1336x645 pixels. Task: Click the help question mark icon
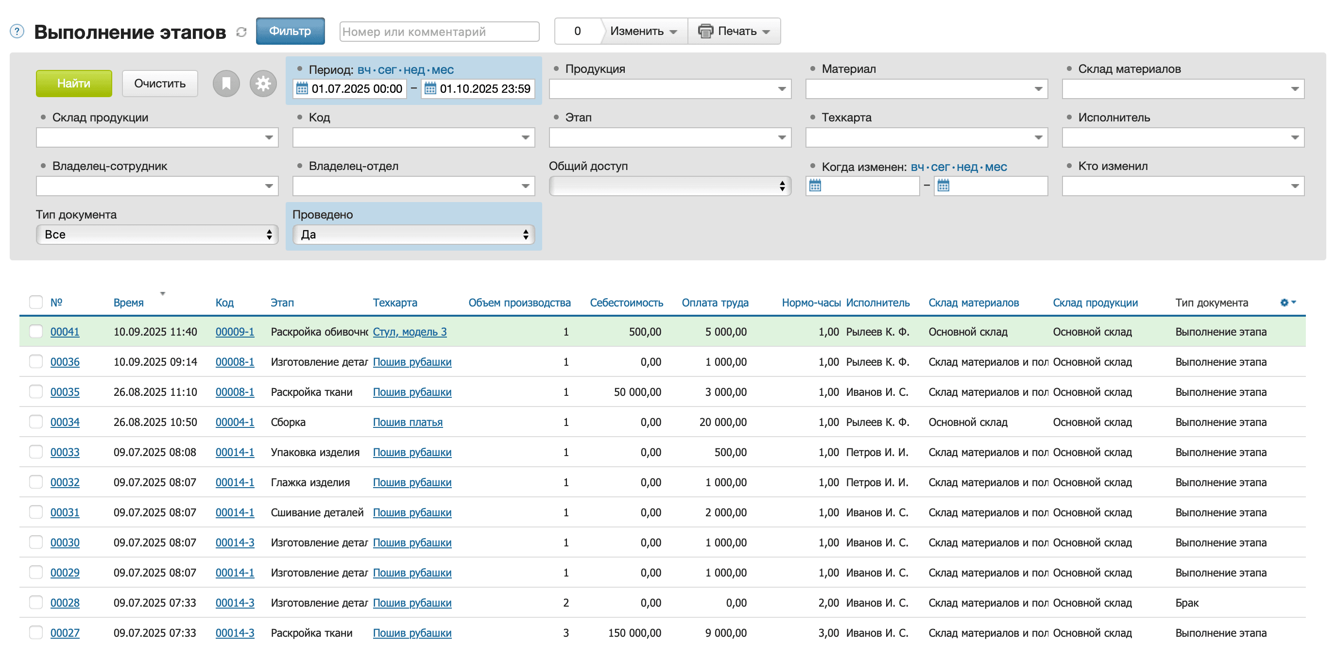tap(17, 32)
